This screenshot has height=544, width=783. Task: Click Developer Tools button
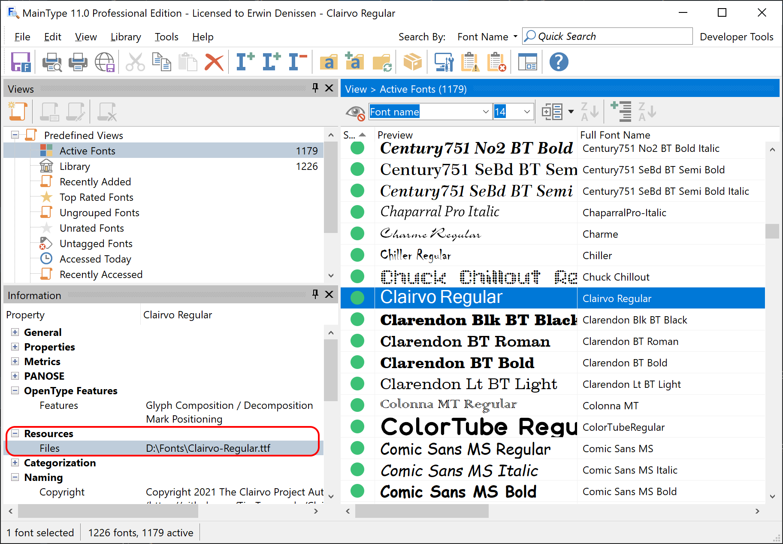tap(736, 37)
